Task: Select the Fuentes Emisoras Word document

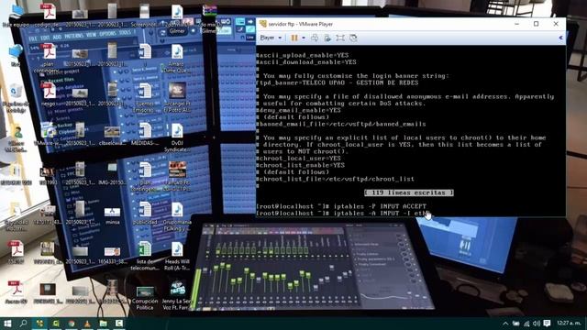Action: pyautogui.click(x=145, y=98)
